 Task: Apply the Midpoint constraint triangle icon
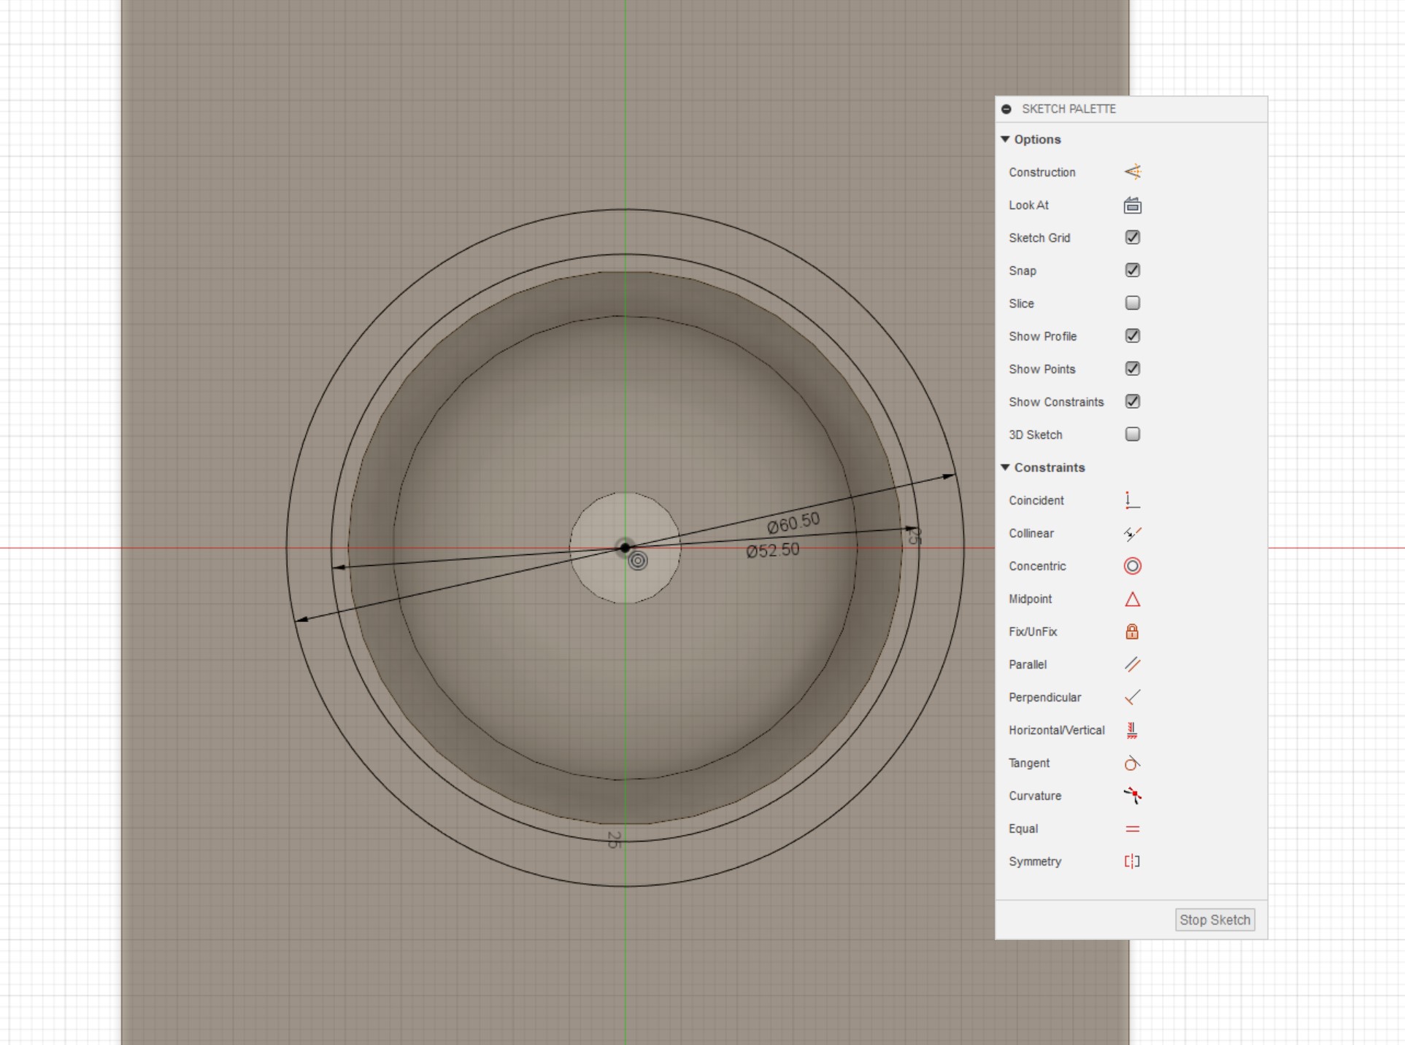pos(1132,599)
